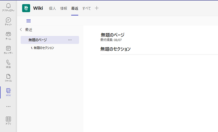Show more apps via sidebar ellipsis
The image size is (218, 132).
8,106
